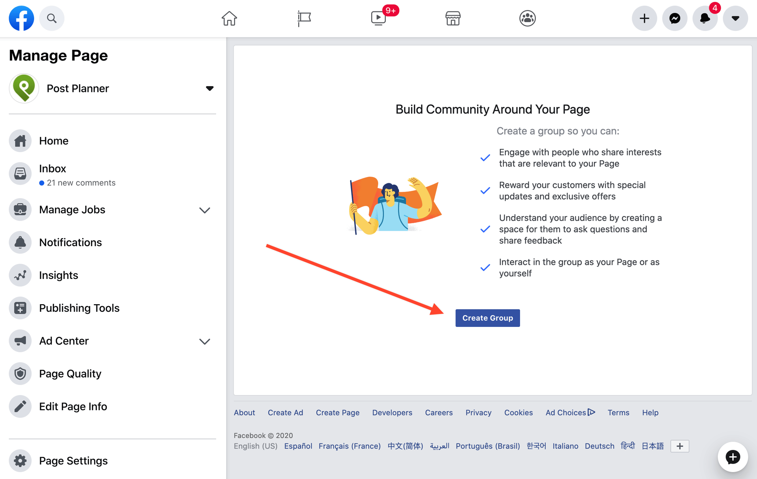Open the Create Ad footer link
The width and height of the screenshot is (757, 479).
(x=285, y=412)
